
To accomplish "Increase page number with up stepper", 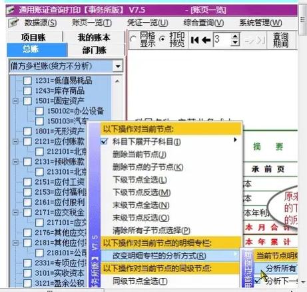I will point(235,36).
